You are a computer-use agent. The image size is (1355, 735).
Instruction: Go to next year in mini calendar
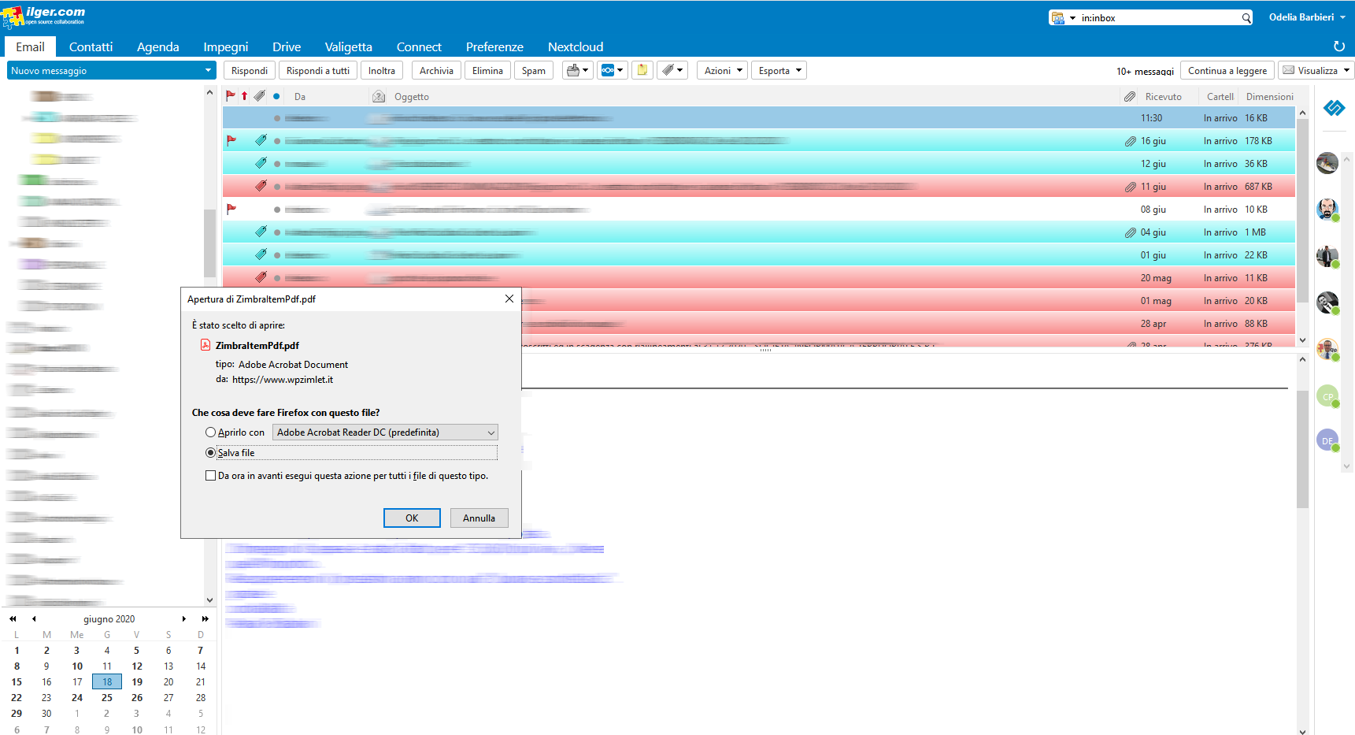205,619
